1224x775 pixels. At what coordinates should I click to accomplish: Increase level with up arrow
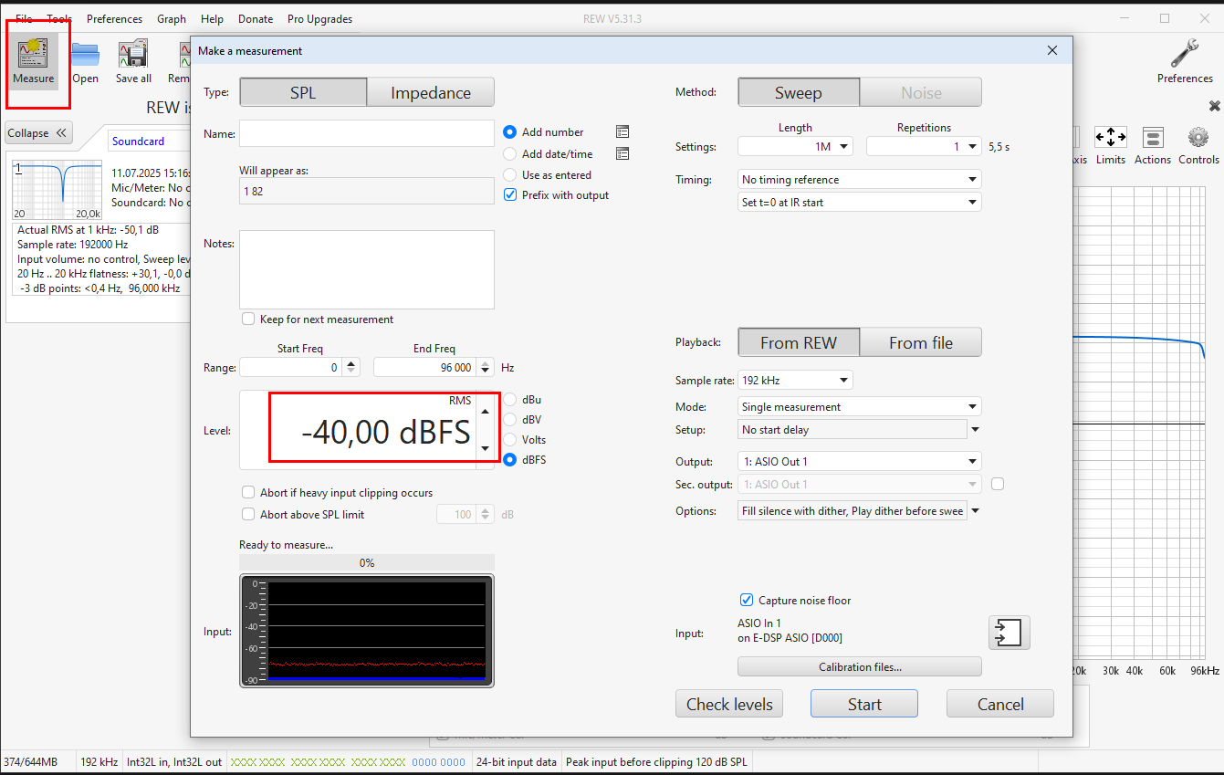(x=485, y=411)
